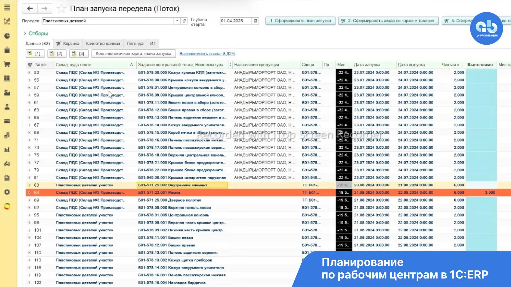
Task: Open the hamburger main menu
Action: pos(7,7)
